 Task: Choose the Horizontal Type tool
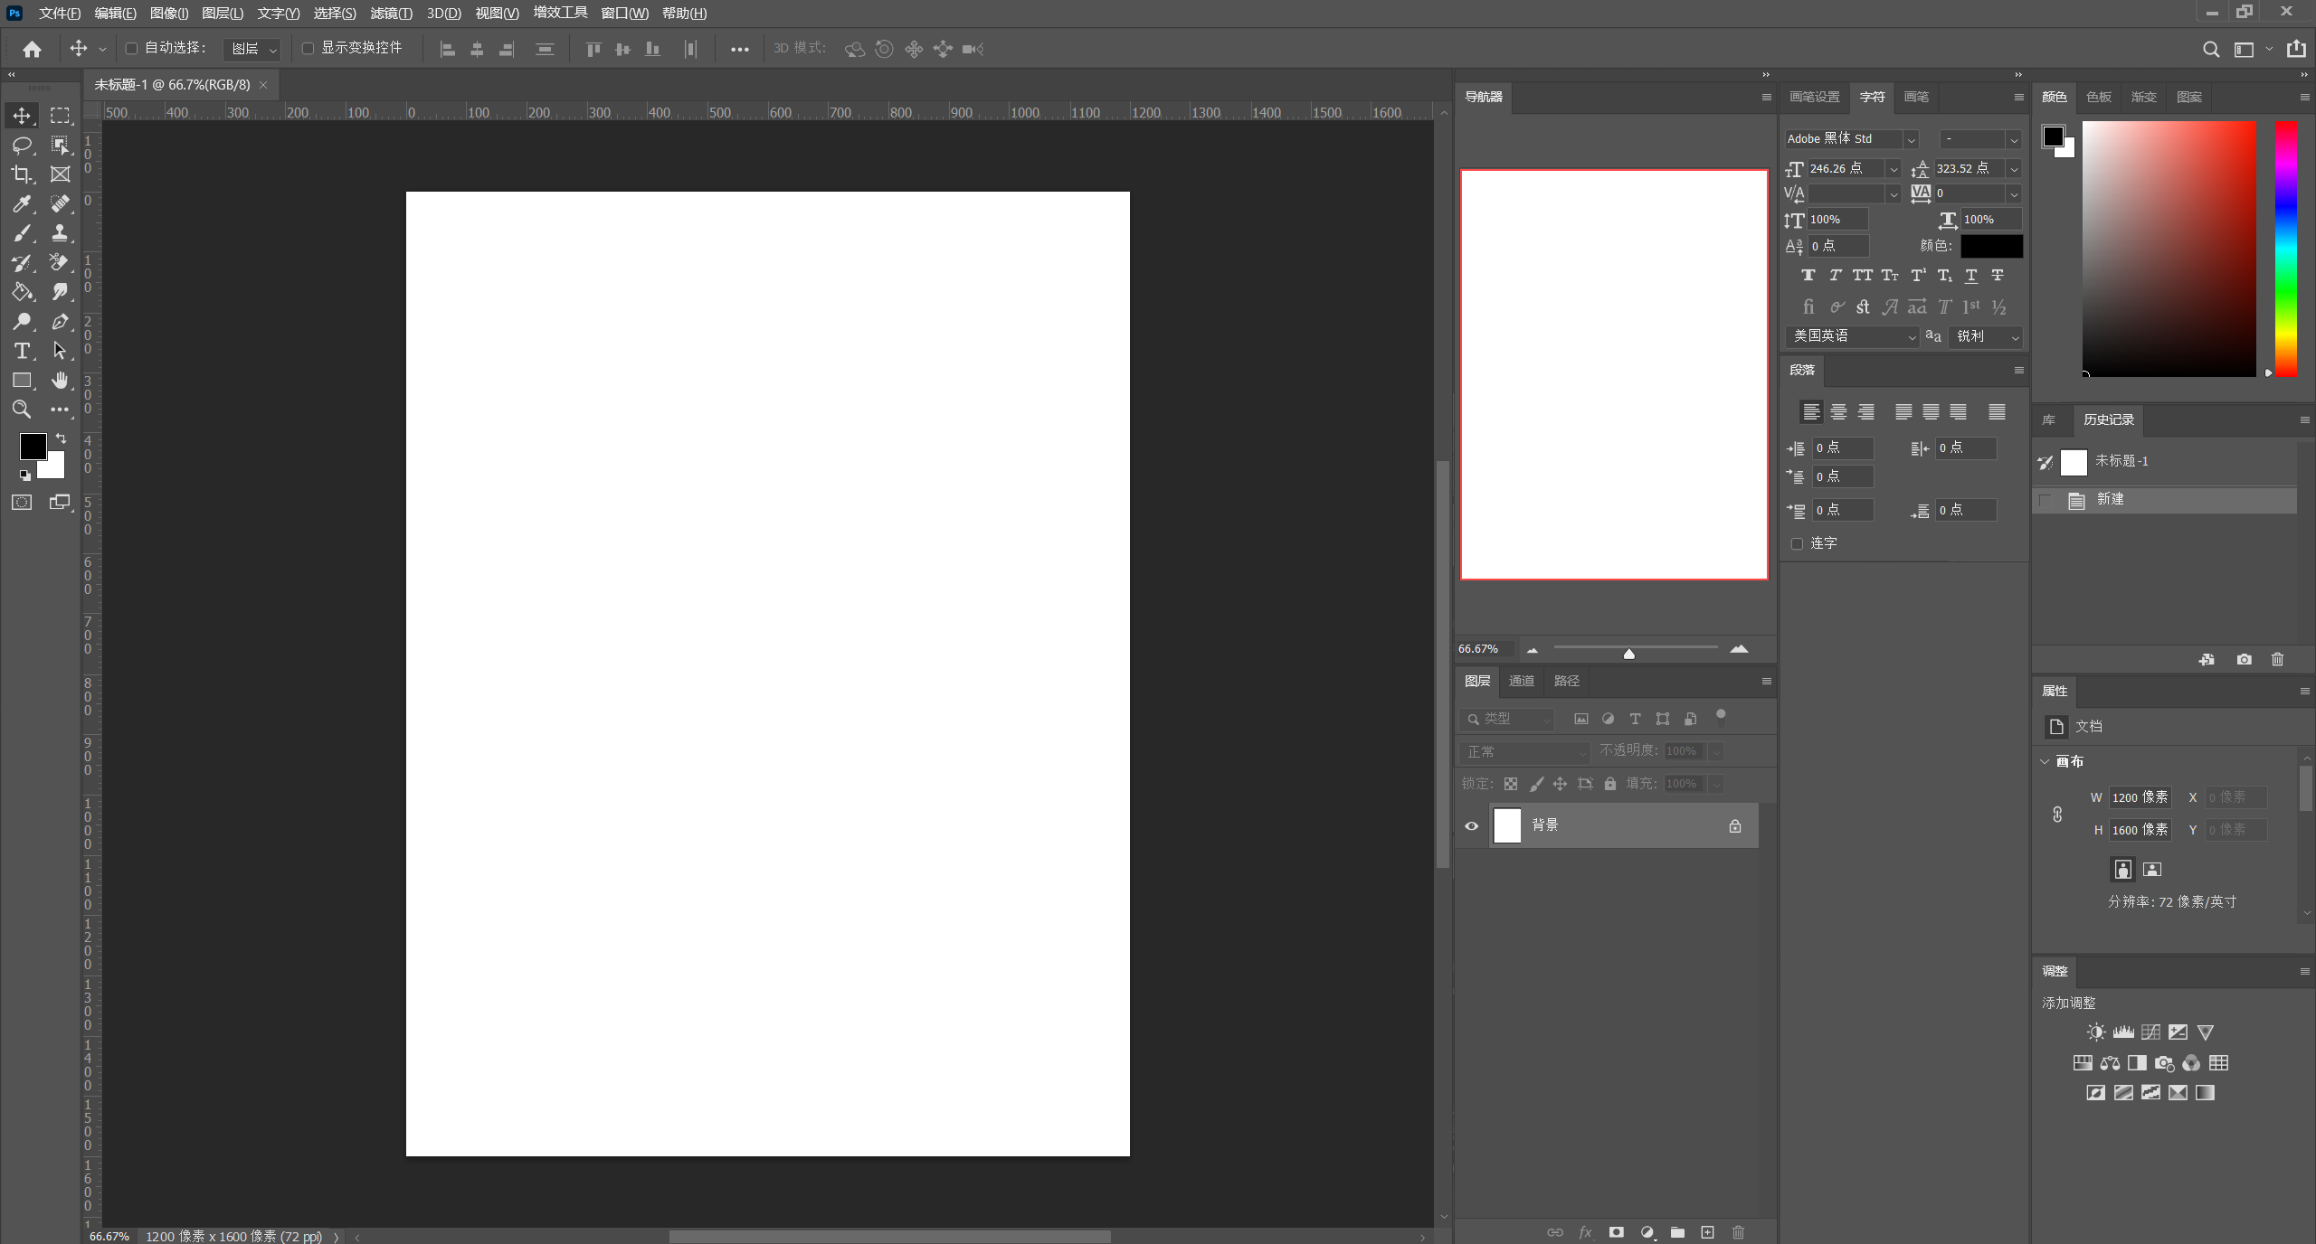tap(22, 351)
